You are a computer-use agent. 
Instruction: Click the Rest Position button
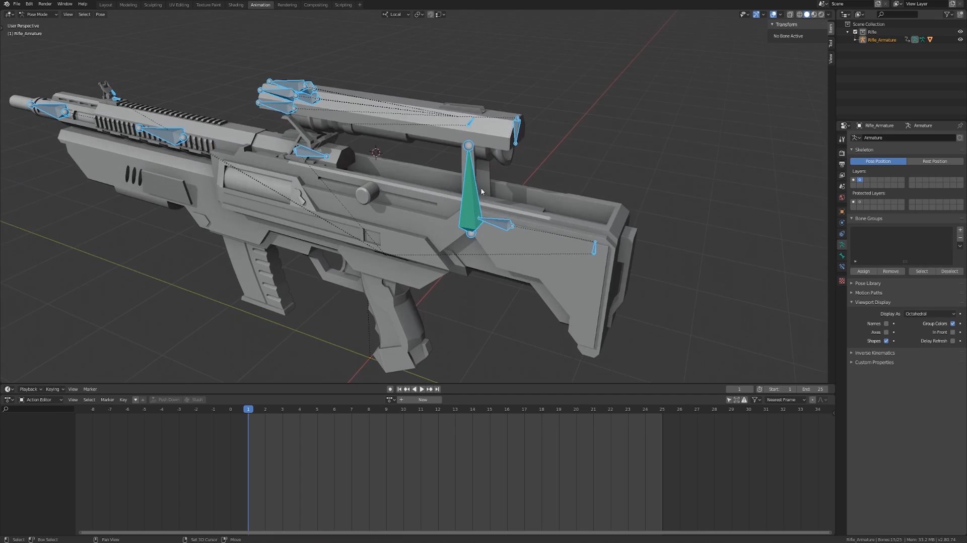pyautogui.click(x=935, y=162)
